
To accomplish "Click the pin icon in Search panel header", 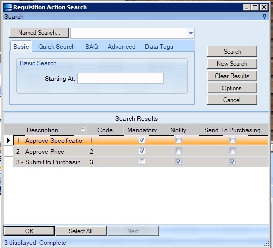I will tap(264, 17).
